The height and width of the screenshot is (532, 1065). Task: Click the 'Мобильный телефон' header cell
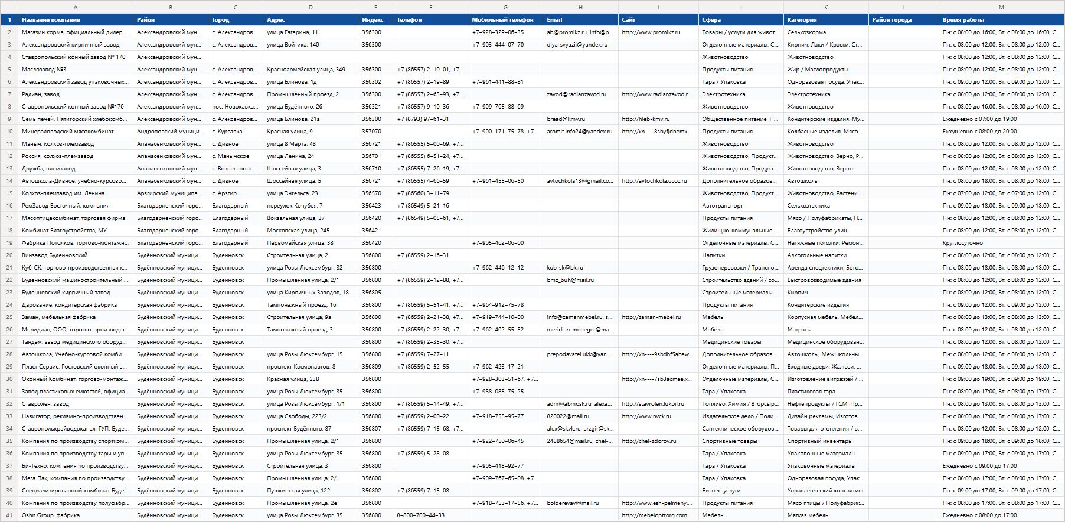coord(505,19)
